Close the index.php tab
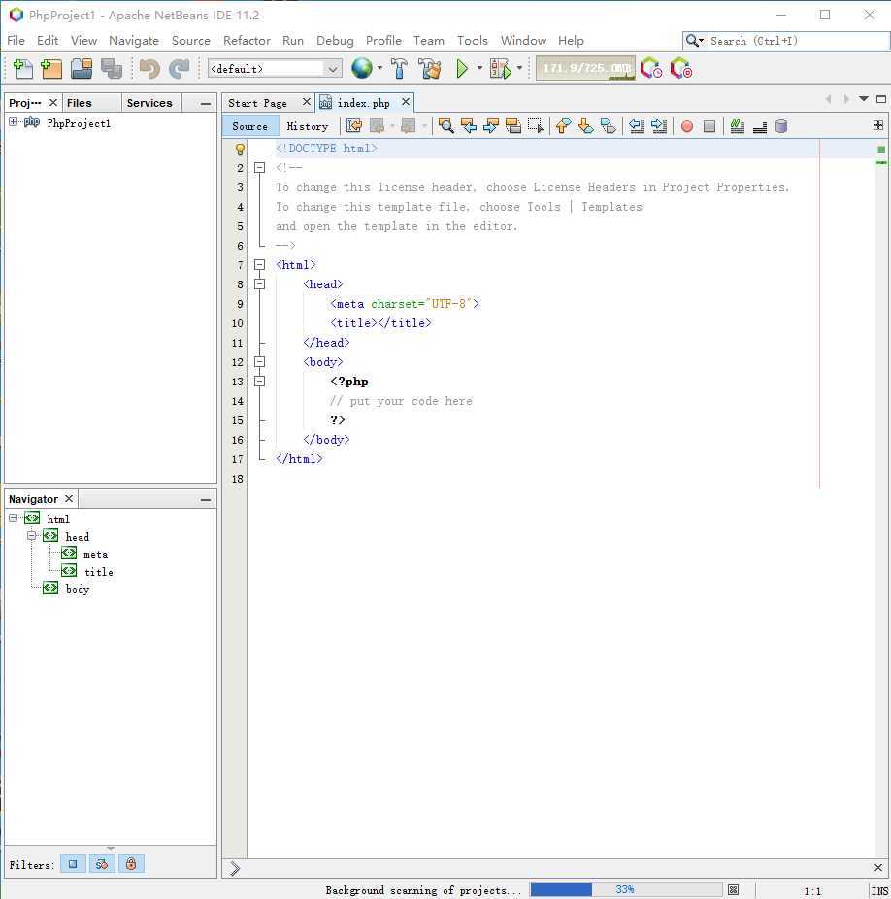891x899 pixels. [406, 102]
